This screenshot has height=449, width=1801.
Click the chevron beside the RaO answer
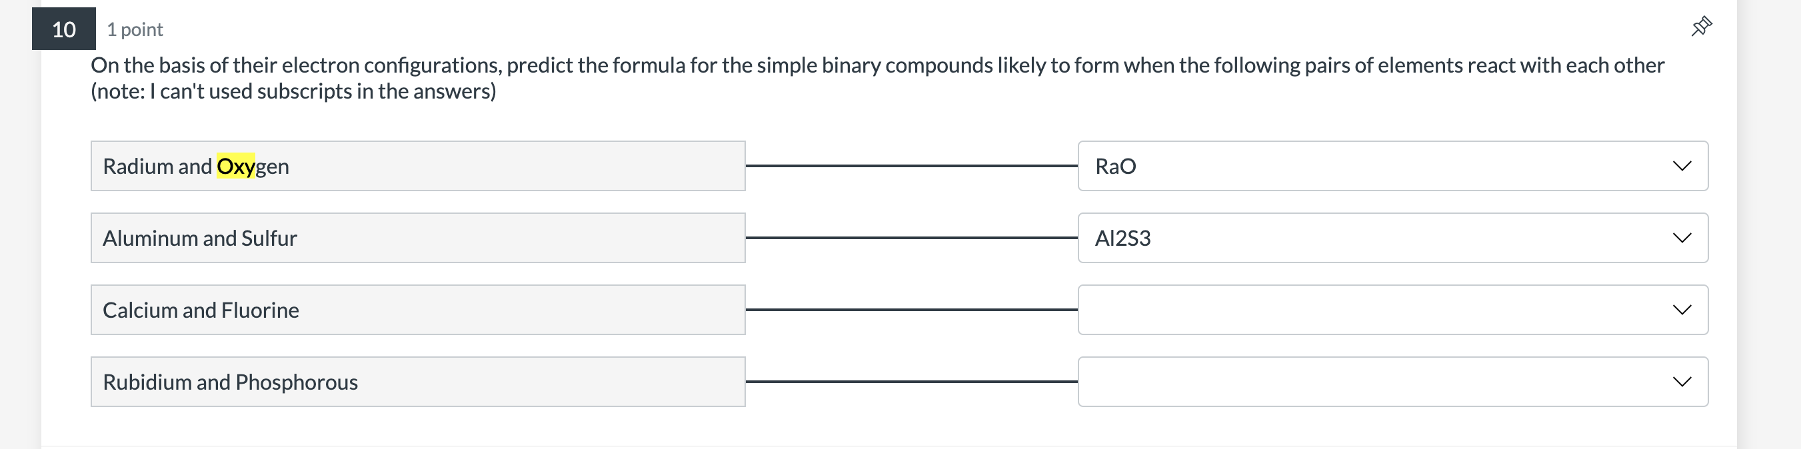pos(1683,165)
